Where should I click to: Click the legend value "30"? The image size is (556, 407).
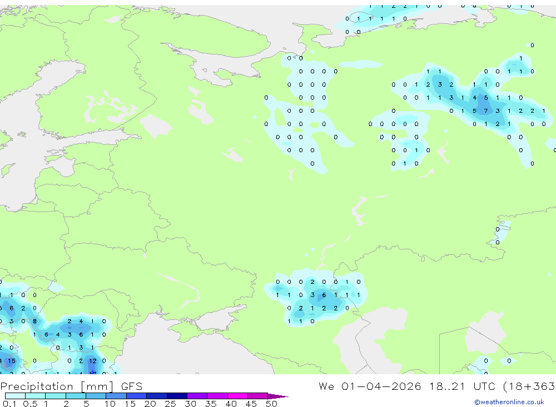(x=190, y=404)
